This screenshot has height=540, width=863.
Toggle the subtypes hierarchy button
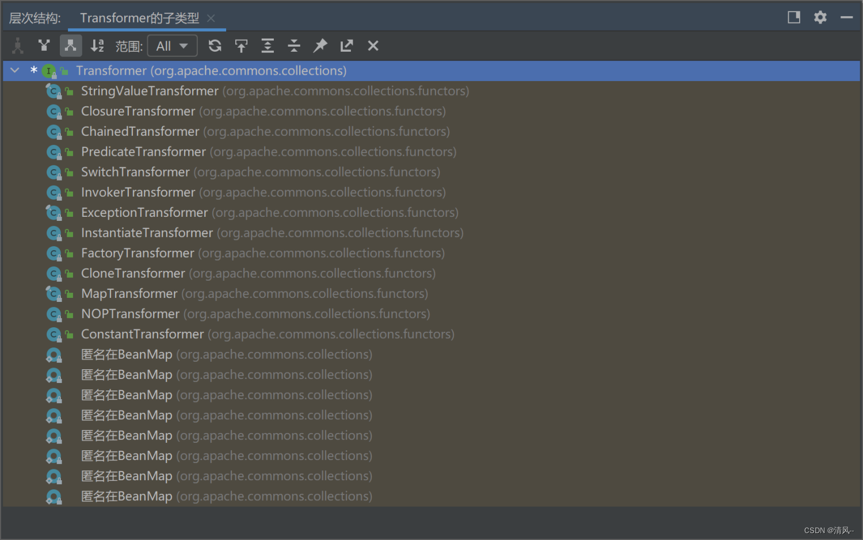click(71, 45)
